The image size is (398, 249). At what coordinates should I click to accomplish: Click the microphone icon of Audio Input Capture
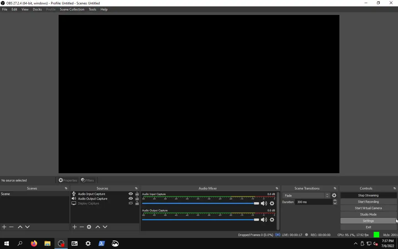(x=74, y=194)
